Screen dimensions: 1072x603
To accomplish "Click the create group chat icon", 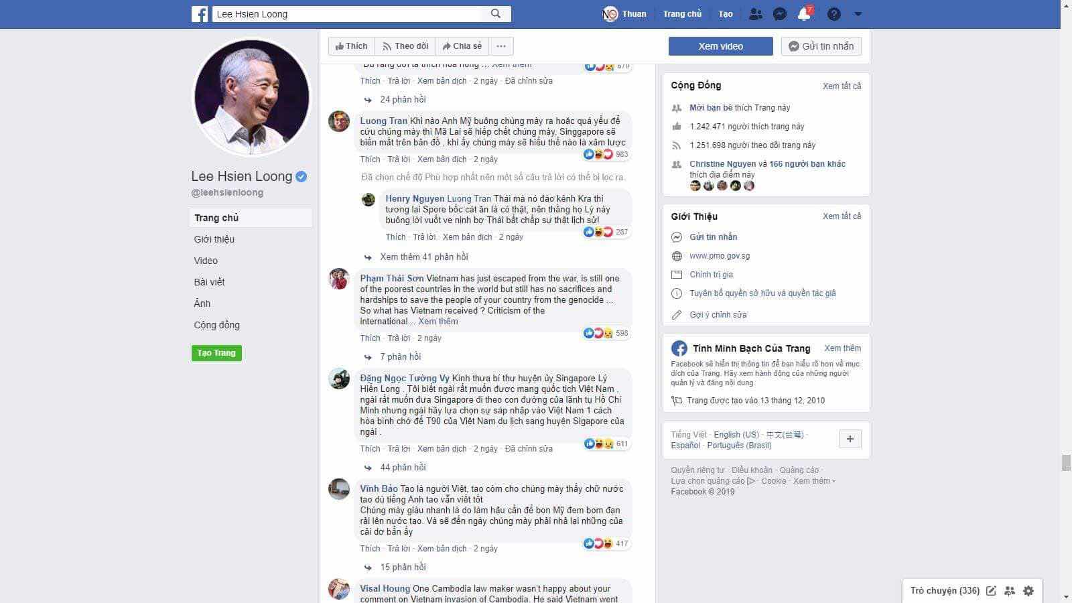I will (1010, 590).
